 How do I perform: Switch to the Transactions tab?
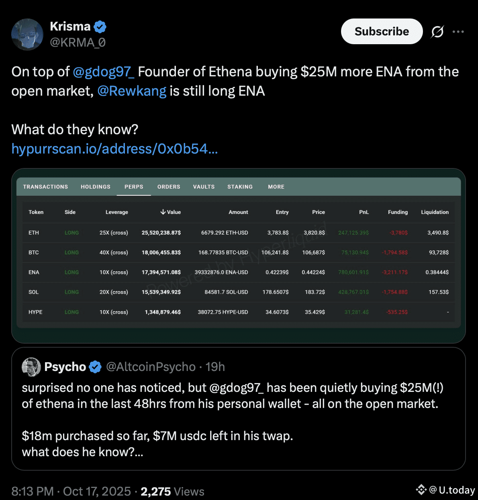click(45, 187)
